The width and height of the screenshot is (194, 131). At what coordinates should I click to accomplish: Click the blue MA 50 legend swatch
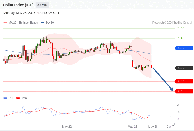point(43,23)
